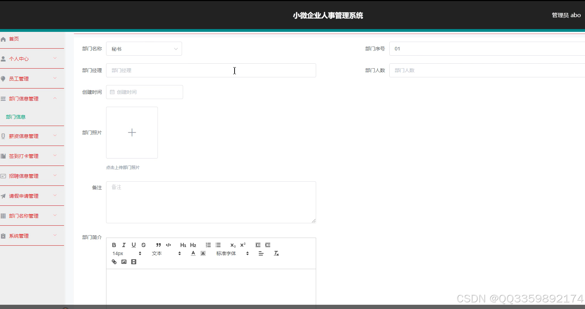
Task: Click the grid icon beside 部门名称管理
Action: (x=3, y=216)
